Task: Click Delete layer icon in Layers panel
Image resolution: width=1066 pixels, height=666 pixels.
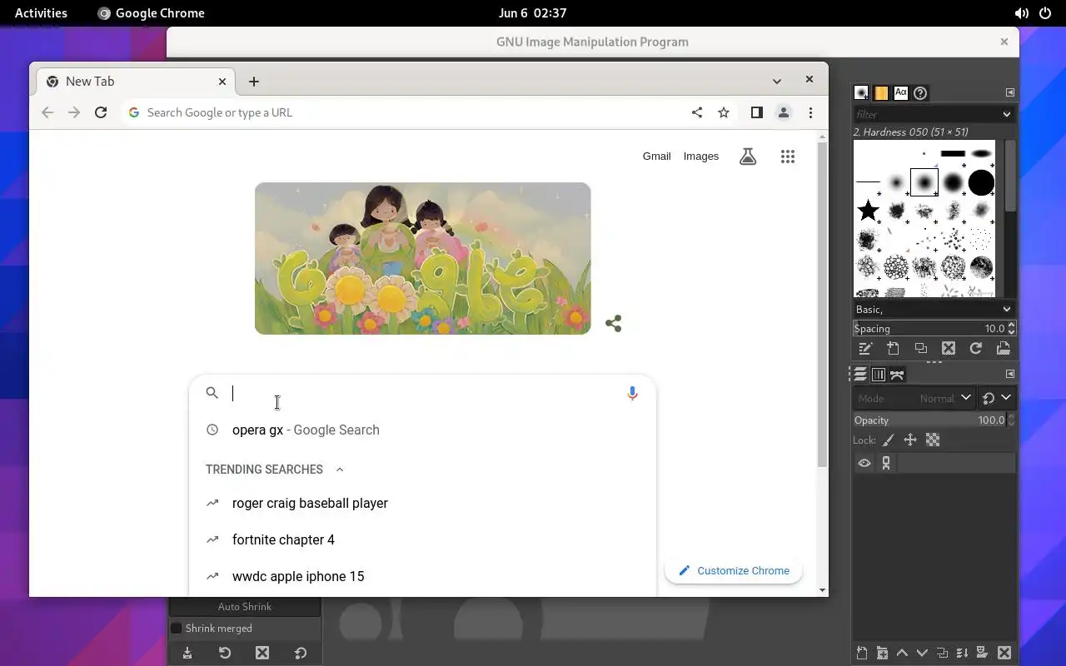Action: 1004,654
